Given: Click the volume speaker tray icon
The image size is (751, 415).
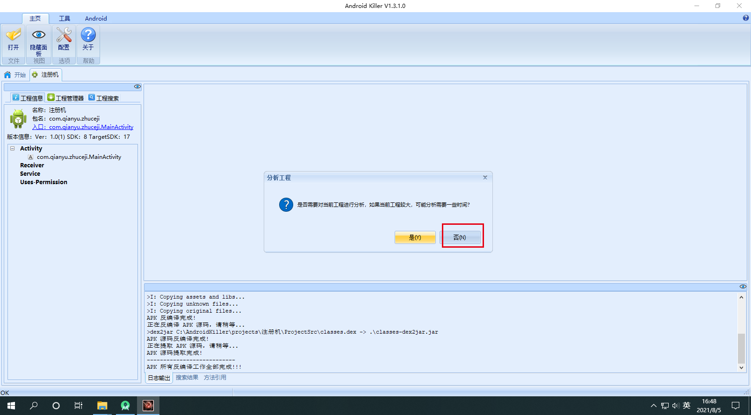Looking at the screenshot, I should [676, 406].
